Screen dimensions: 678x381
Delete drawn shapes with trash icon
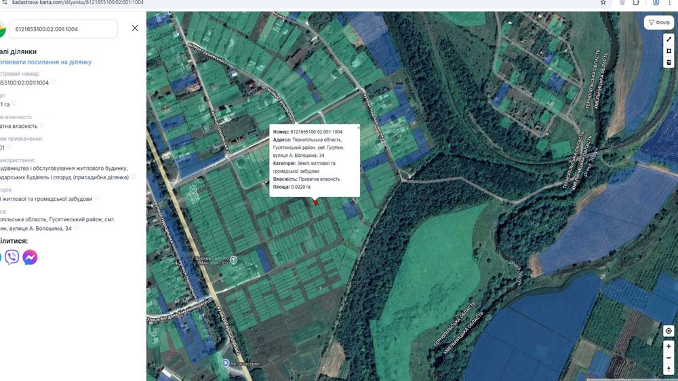pyautogui.click(x=669, y=62)
